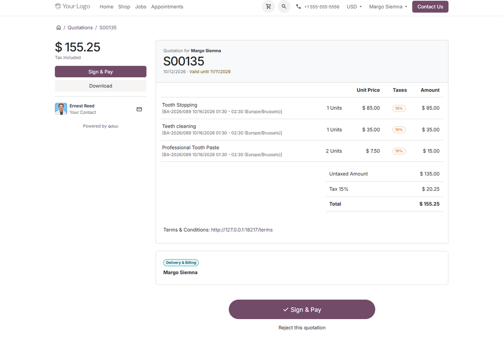
Task: Click the $ 155.25 total in sidebar
Action: [x=77, y=47]
